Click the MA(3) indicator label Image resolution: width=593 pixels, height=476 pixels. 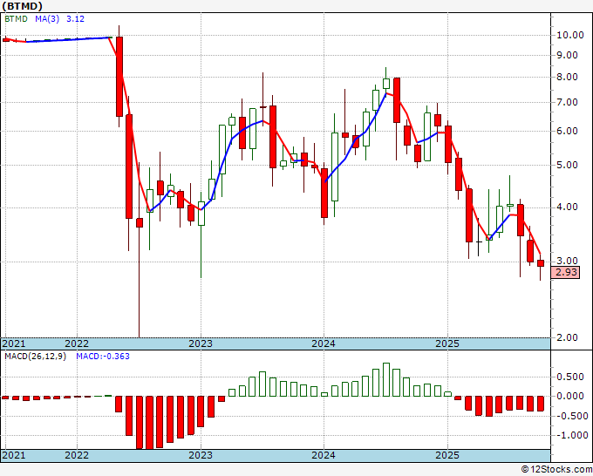coord(47,19)
